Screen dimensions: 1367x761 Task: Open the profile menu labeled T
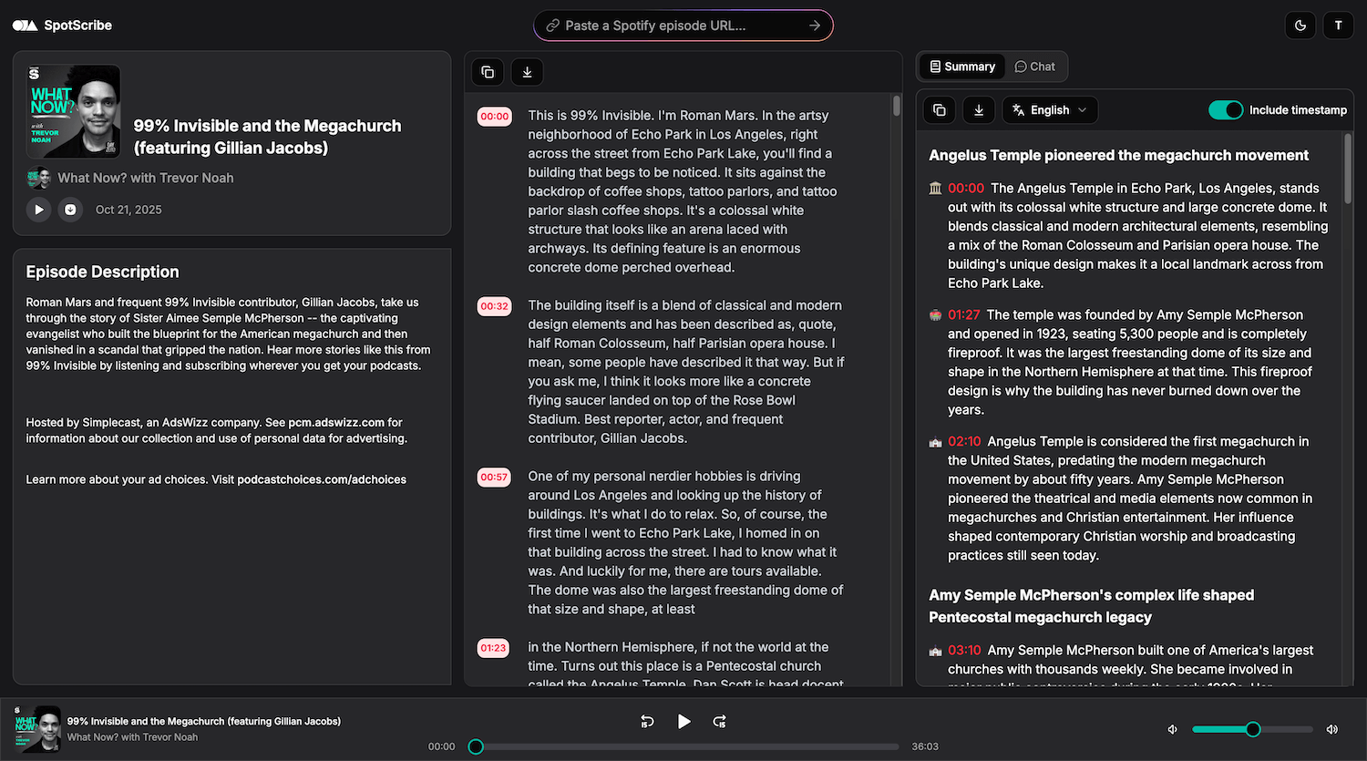[x=1339, y=25]
